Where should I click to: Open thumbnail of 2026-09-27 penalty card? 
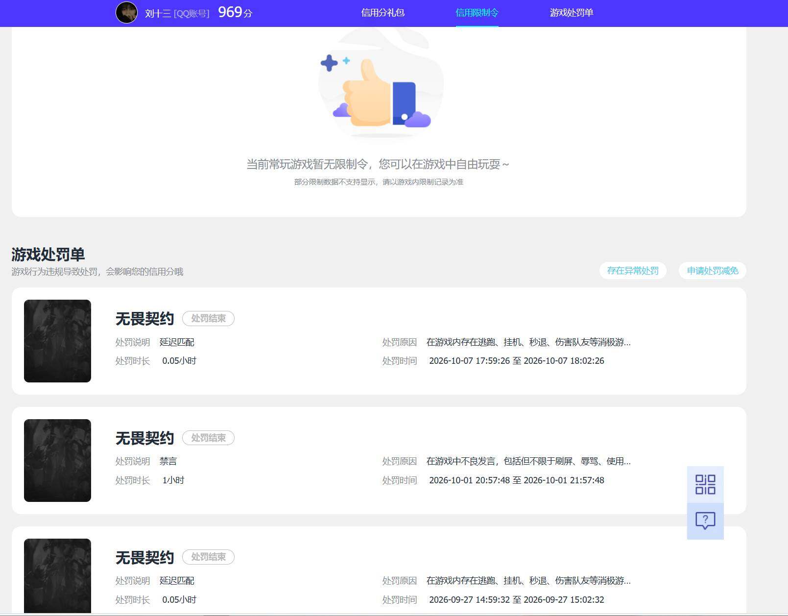(x=57, y=576)
